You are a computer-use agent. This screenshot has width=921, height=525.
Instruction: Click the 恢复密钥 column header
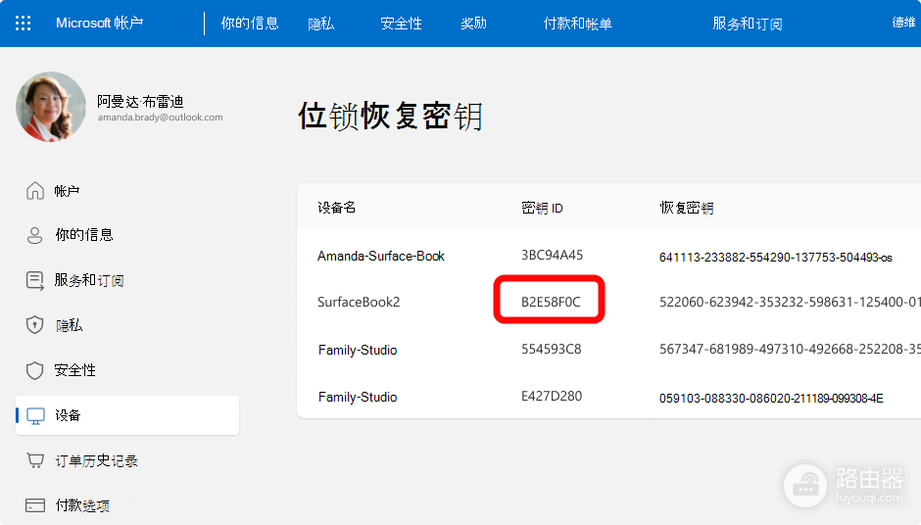687,208
